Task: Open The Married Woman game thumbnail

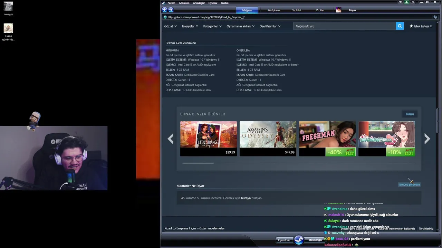Action: 387,134
